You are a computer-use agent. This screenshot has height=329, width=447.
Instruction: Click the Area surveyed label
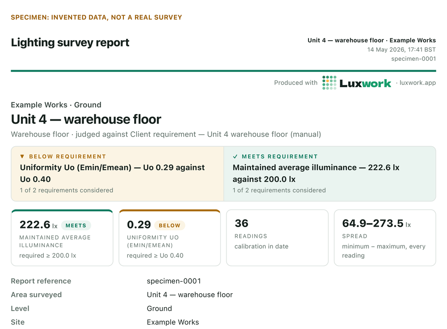[36, 295]
